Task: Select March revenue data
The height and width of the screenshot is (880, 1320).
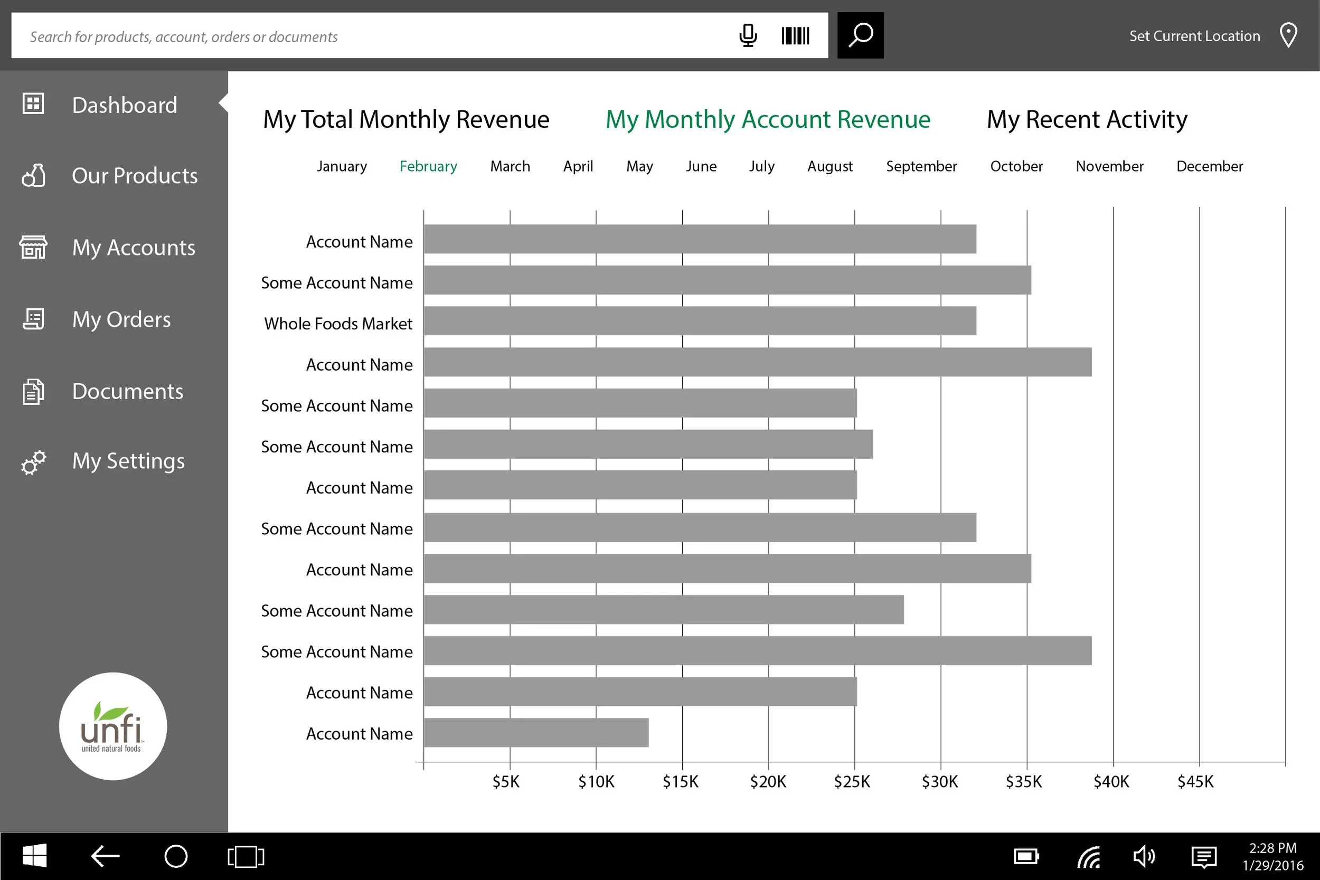Action: 510,166
